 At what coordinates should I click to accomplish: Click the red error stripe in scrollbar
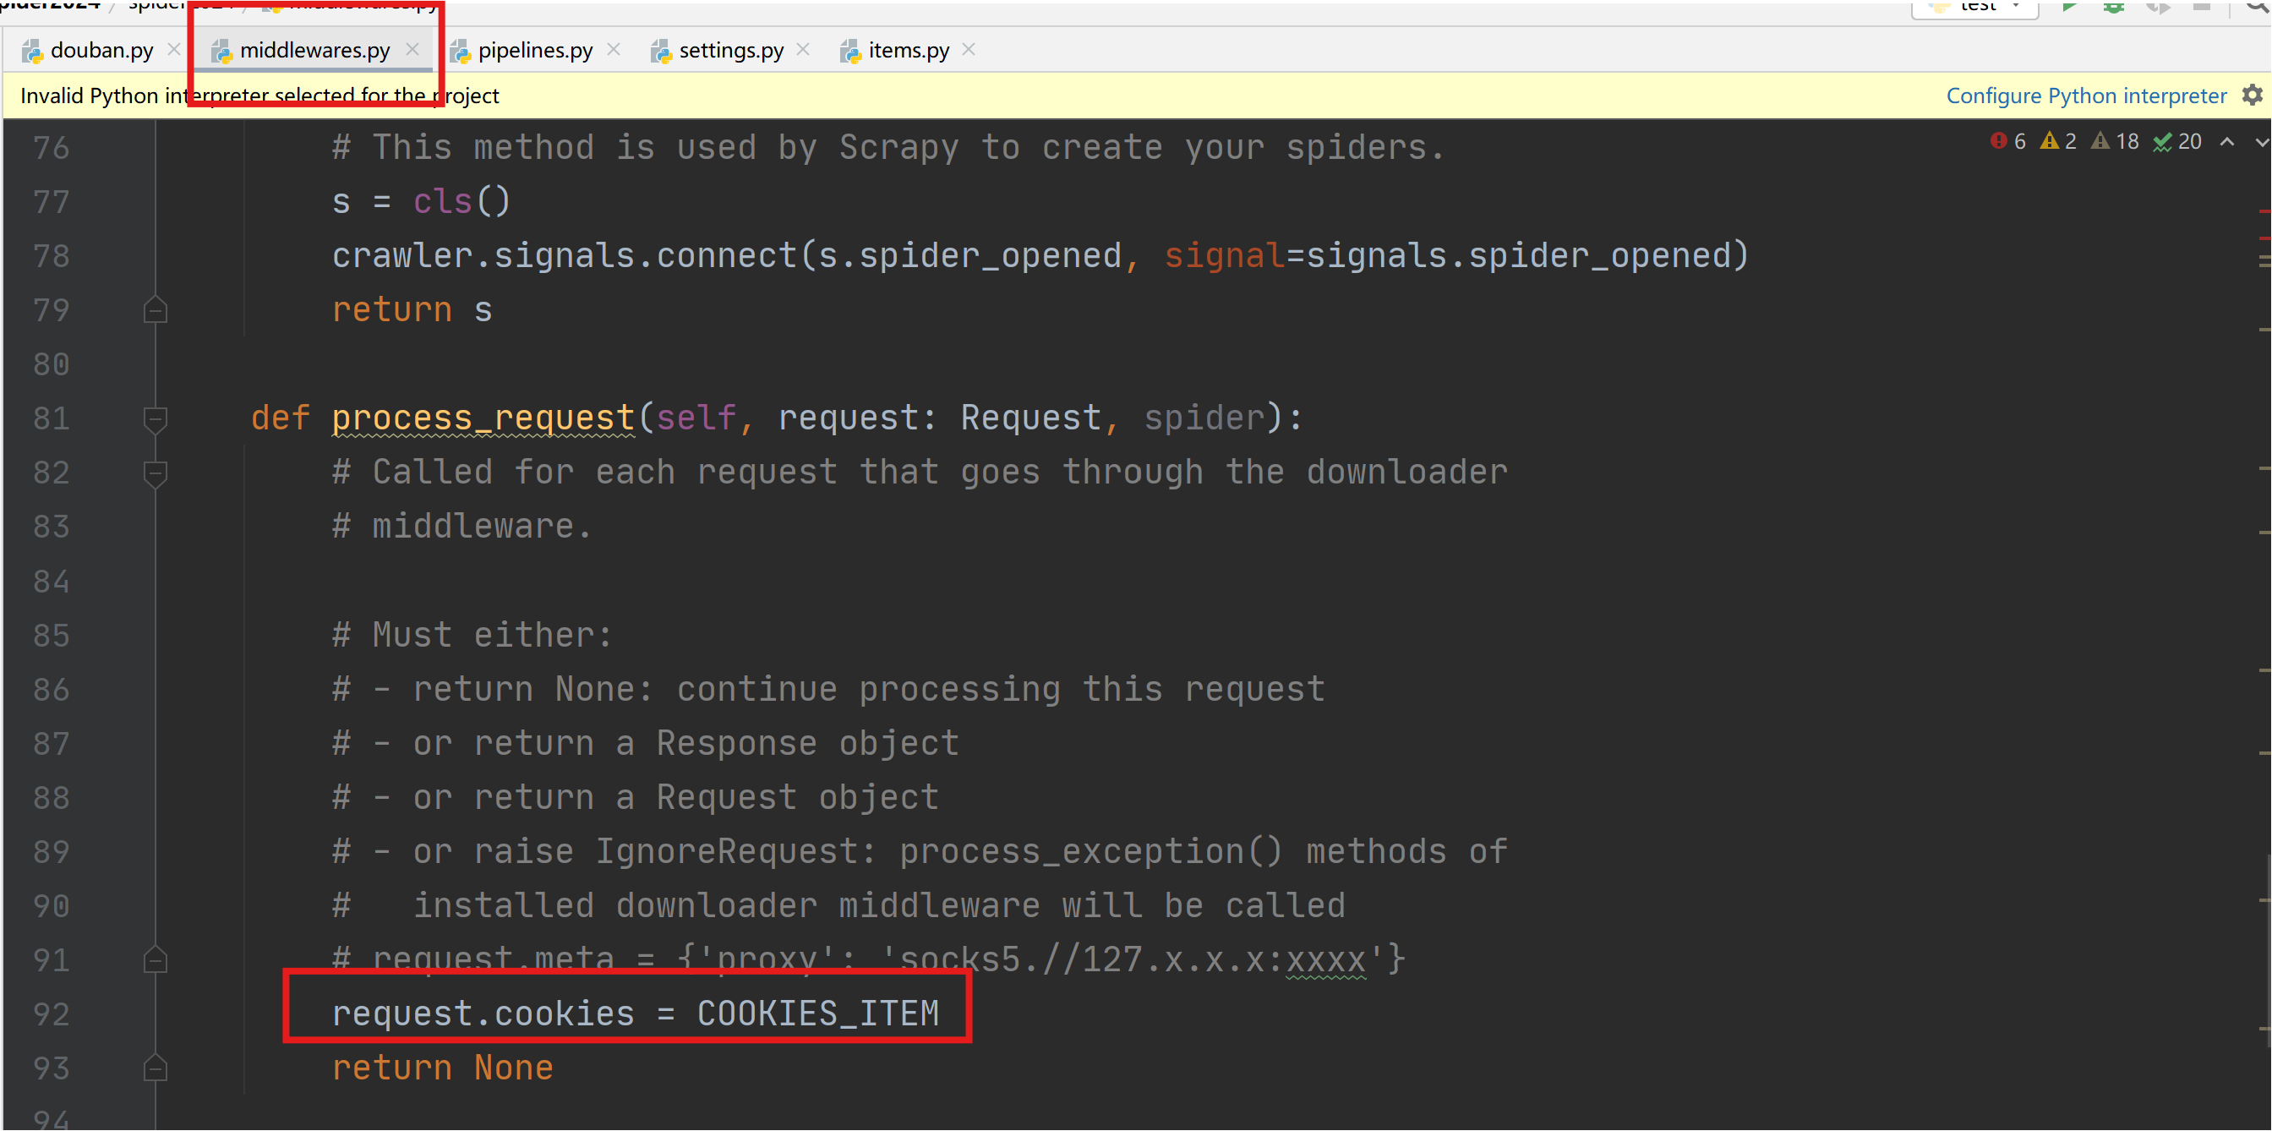point(2264,211)
